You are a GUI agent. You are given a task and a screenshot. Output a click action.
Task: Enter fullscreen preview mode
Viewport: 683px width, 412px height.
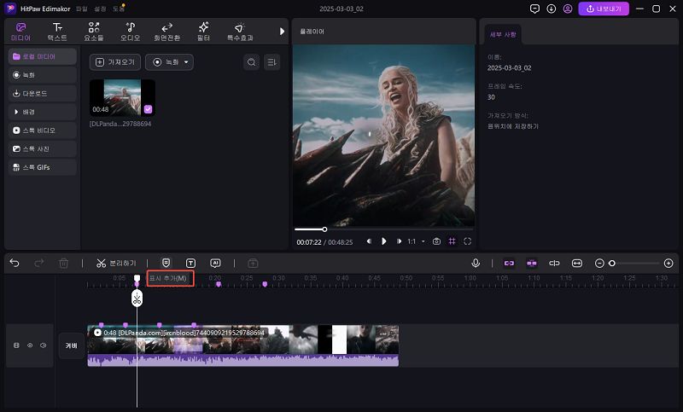click(x=467, y=241)
